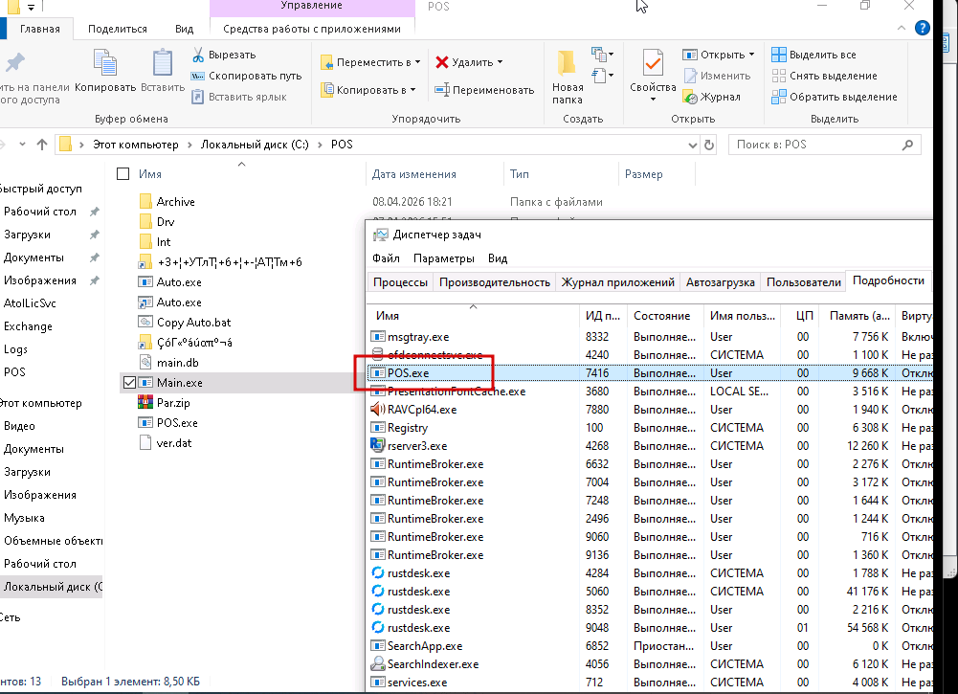Uncheck the Main.exe item checkbox

(129, 383)
